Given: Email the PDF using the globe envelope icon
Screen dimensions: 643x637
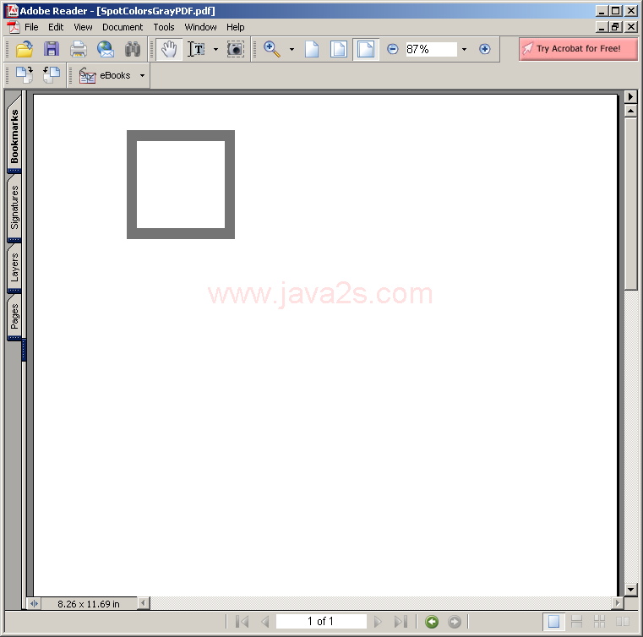Looking at the screenshot, I should (106, 49).
